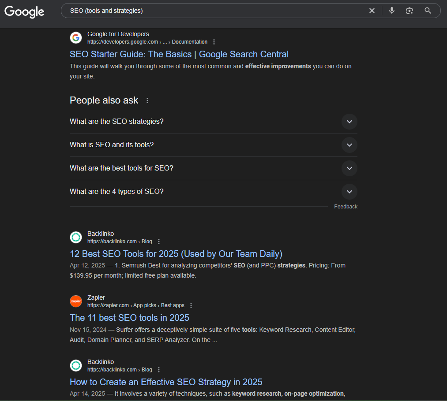Click the Backlinko site name above '12 Best SEO Tools'
Viewport: 447px width, 401px height.
point(101,234)
